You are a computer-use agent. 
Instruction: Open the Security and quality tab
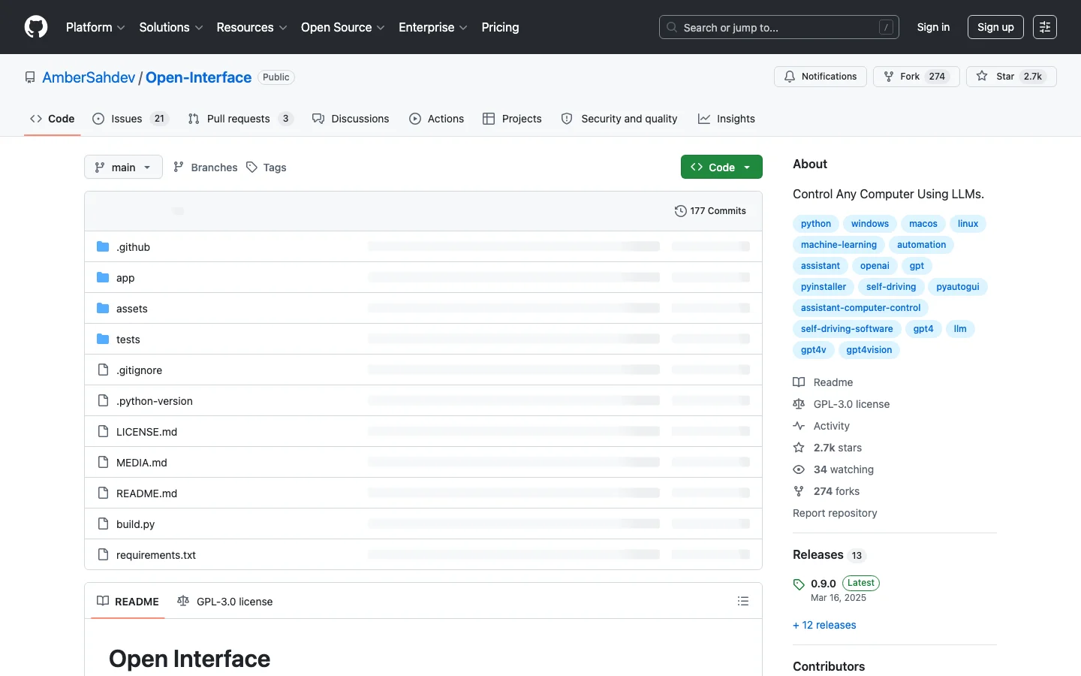(619, 119)
